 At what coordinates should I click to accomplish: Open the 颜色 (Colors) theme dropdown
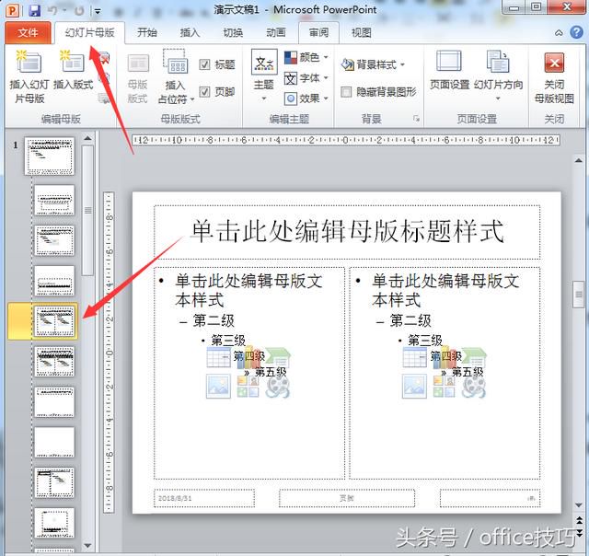point(306,57)
